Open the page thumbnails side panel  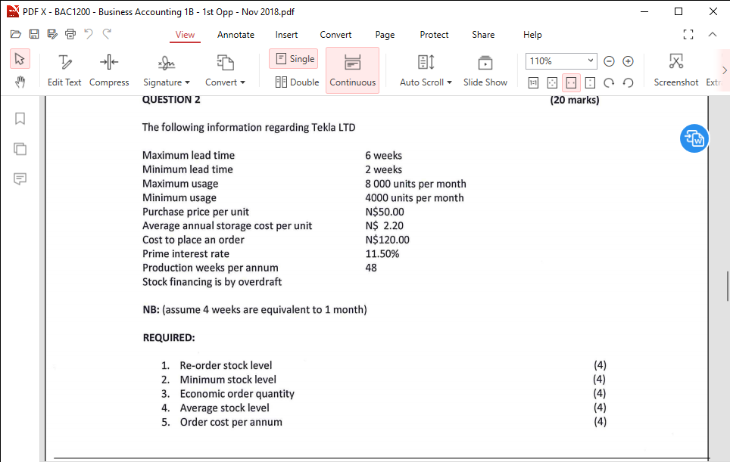pyautogui.click(x=20, y=149)
